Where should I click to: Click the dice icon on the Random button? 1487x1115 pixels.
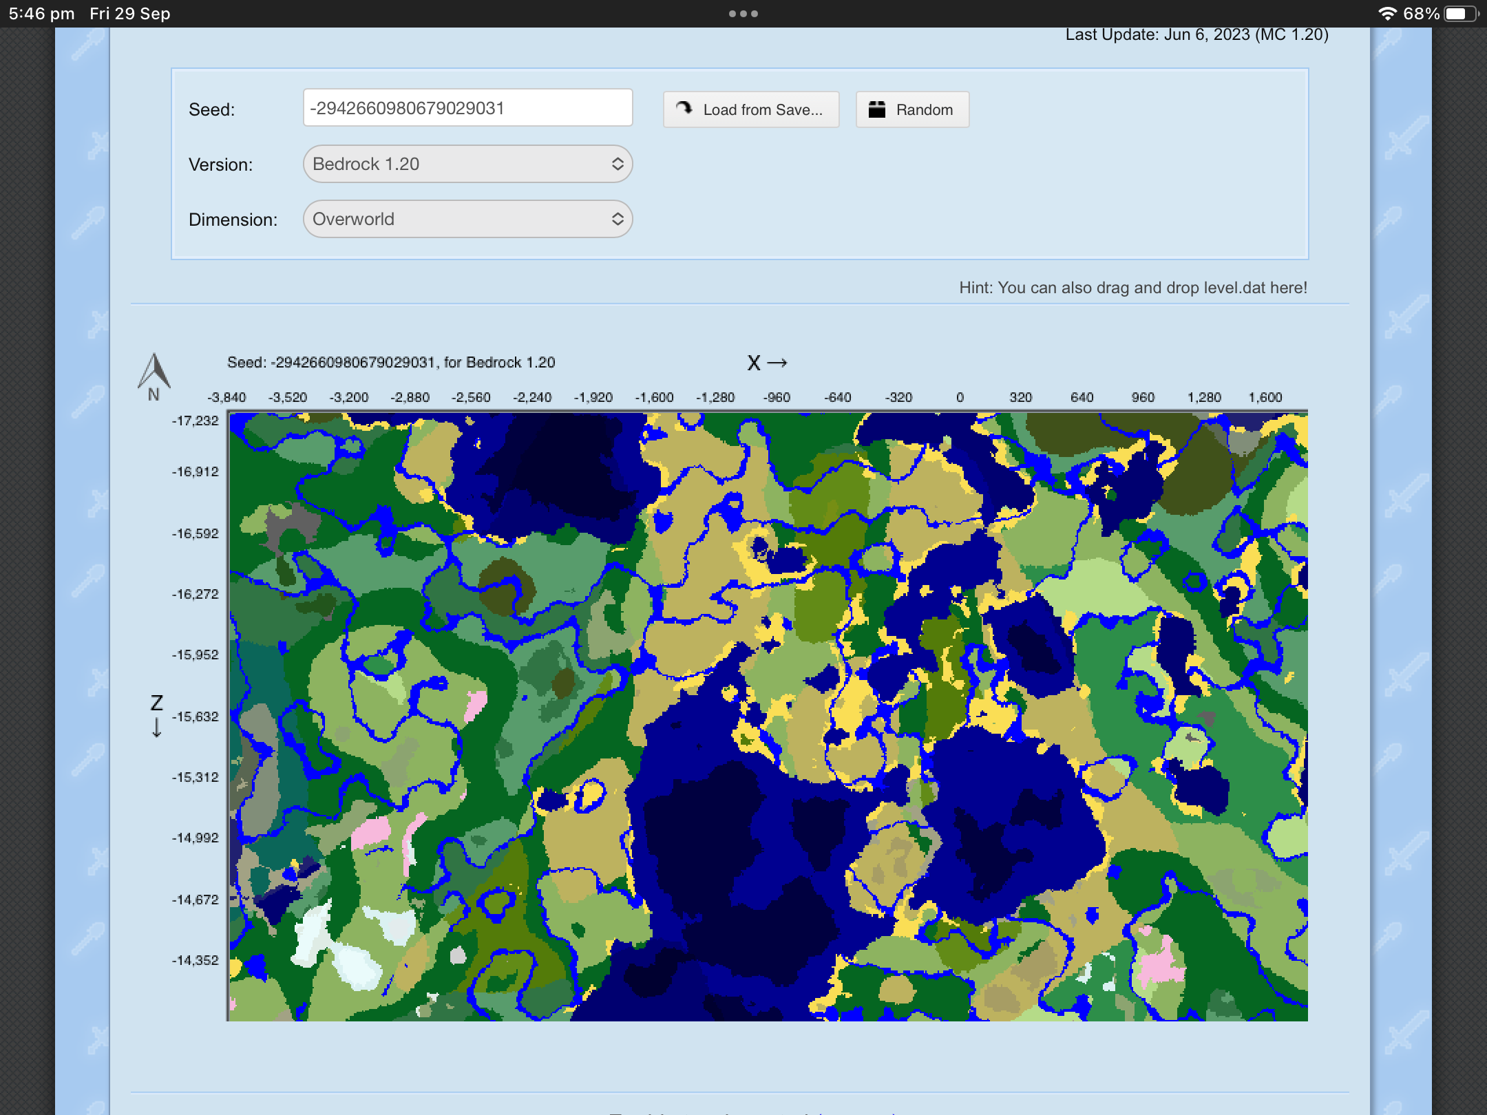[877, 109]
